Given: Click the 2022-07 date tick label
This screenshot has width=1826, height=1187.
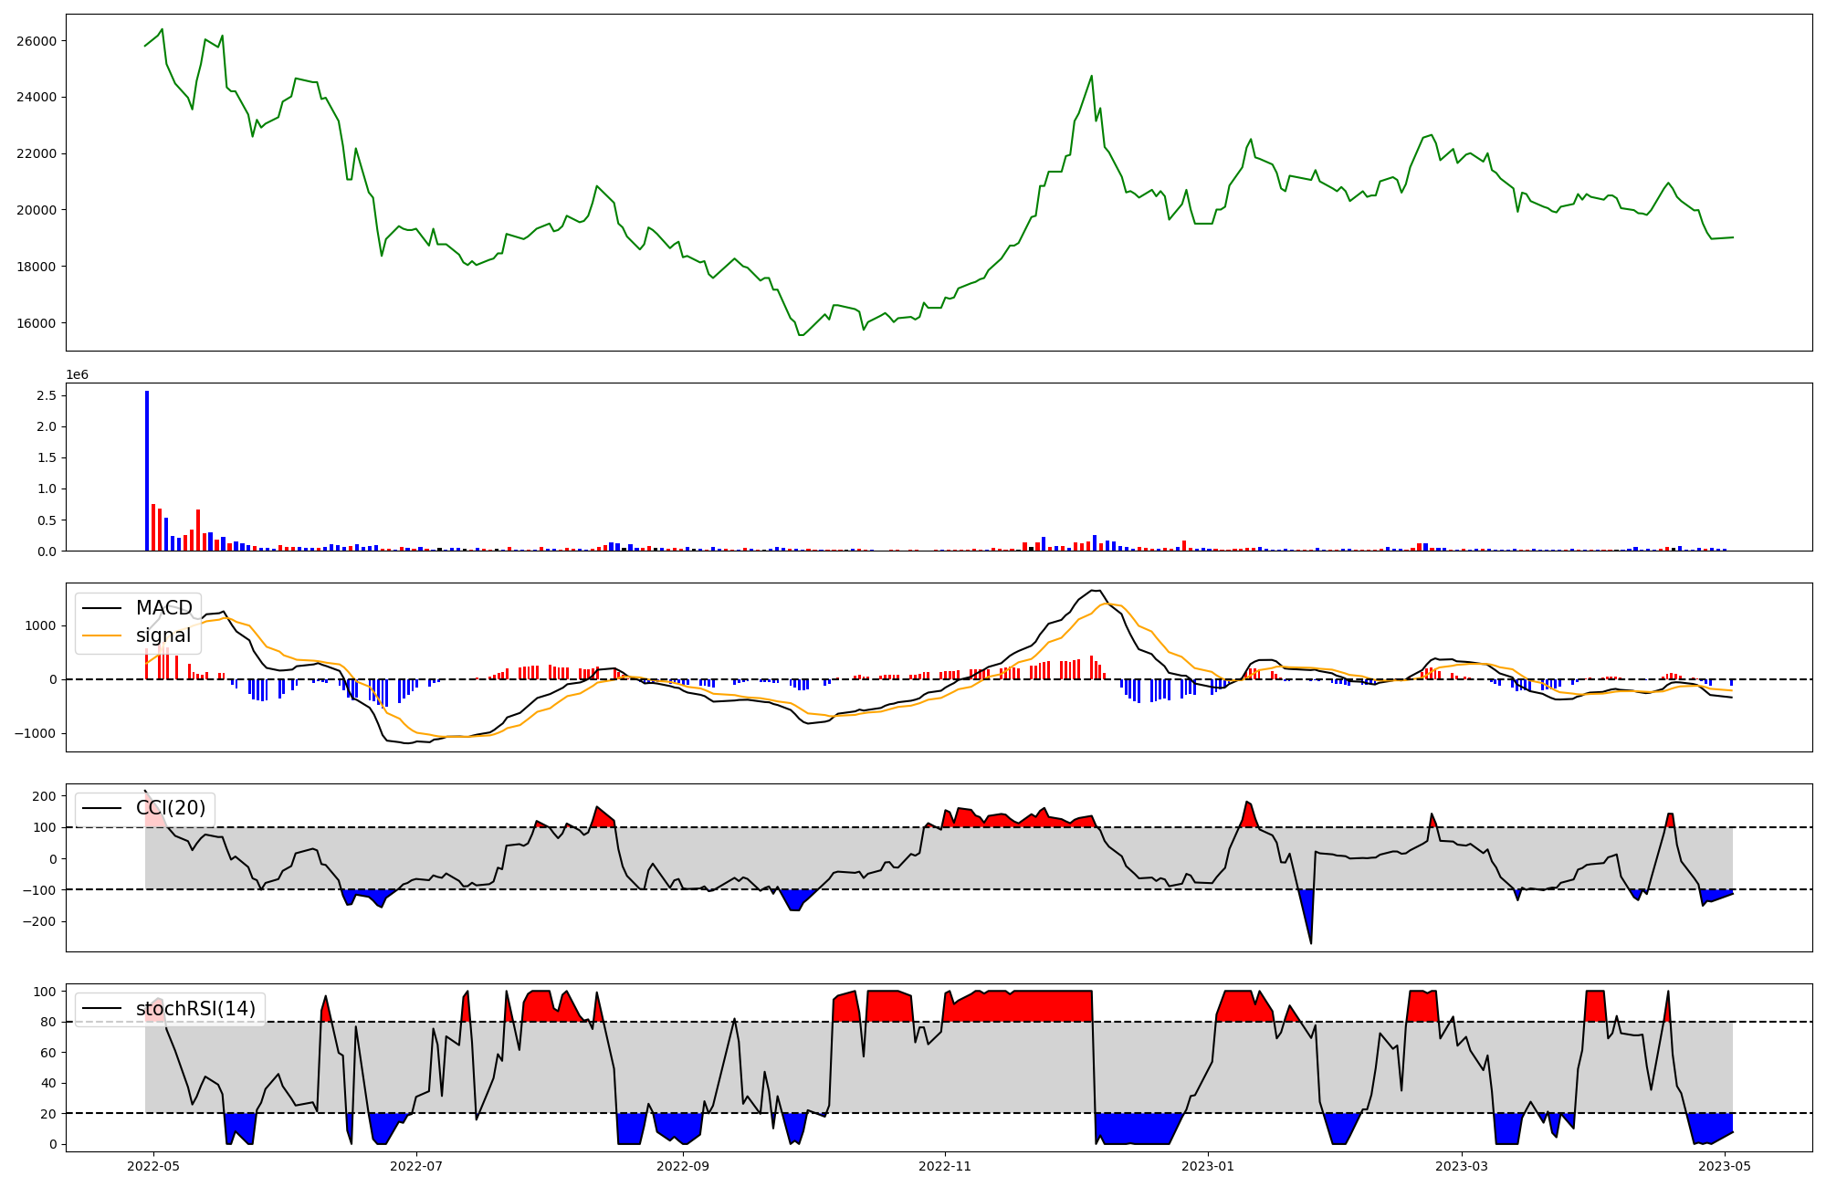Looking at the screenshot, I should pos(416,1166).
